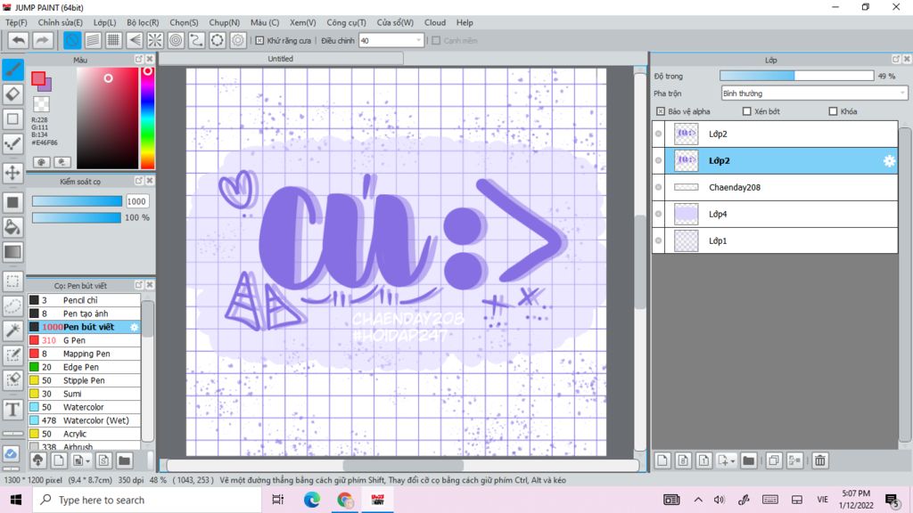Viewport: 913px width, 513px height.
Task: Toggle visibility of highlighted Lớp2 layer
Action: pos(659,160)
